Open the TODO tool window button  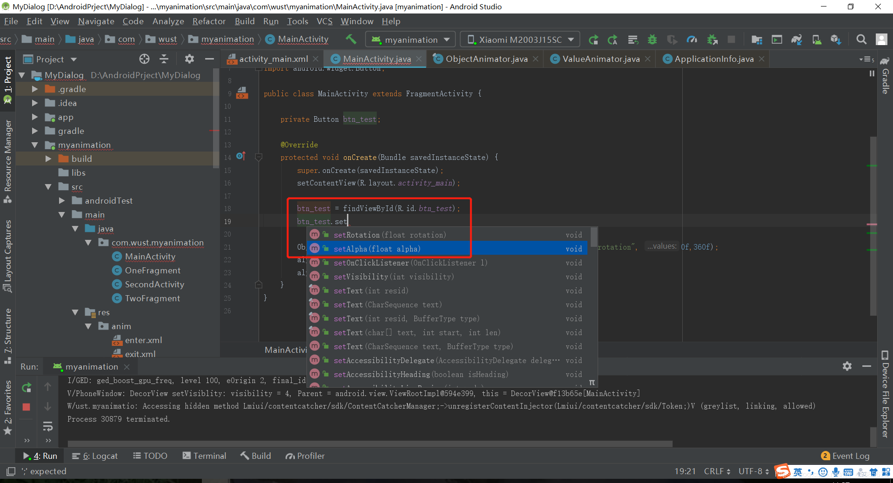point(150,456)
